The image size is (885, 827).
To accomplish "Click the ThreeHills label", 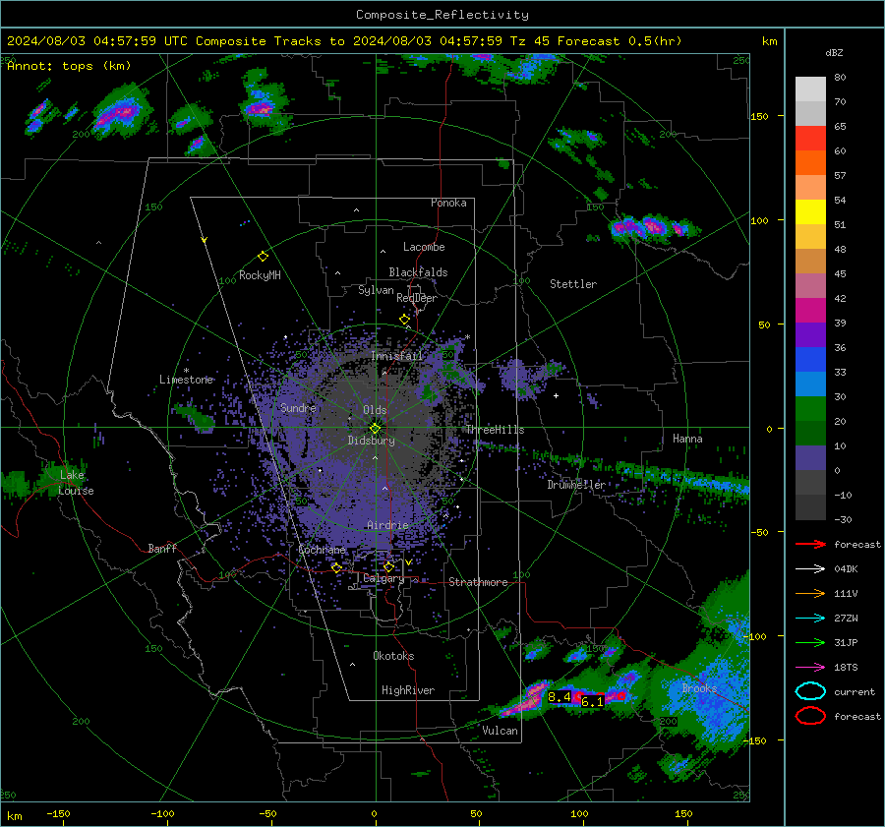I will [495, 430].
